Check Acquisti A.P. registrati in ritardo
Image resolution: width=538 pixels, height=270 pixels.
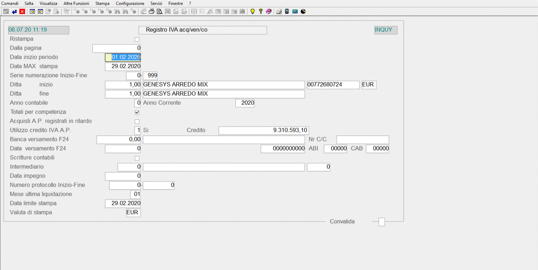pos(137,122)
